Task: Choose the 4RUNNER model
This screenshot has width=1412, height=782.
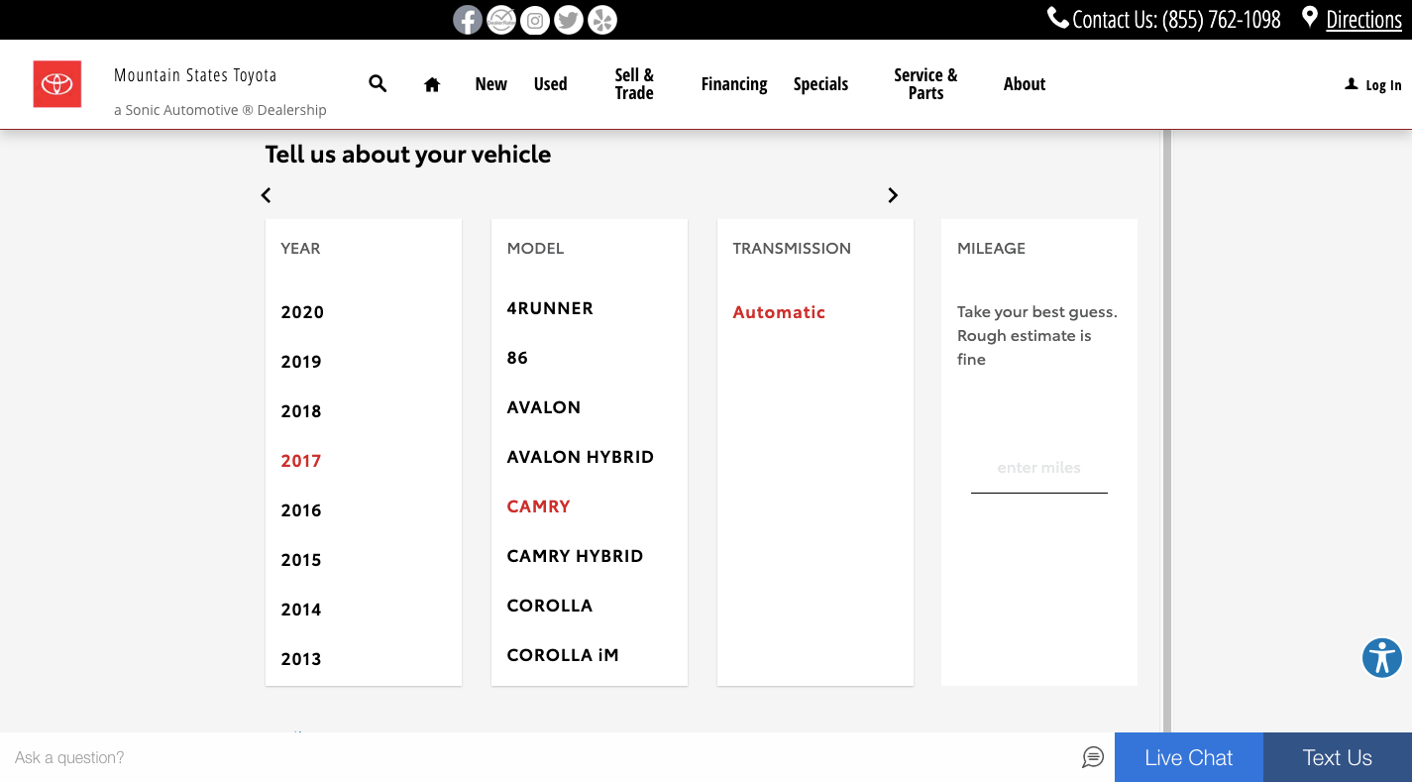Action: point(550,308)
